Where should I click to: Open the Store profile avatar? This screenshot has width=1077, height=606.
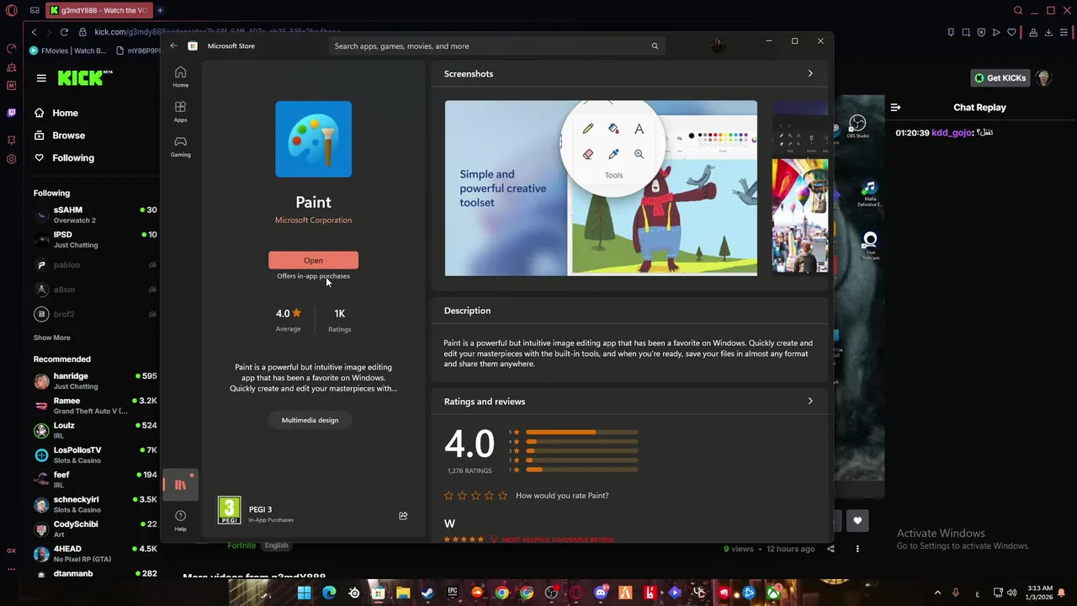point(718,45)
